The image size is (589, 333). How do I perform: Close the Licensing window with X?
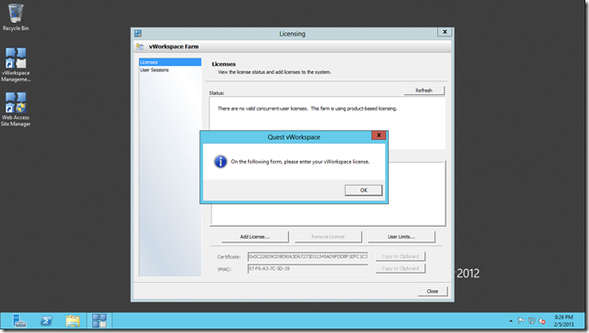[x=444, y=32]
